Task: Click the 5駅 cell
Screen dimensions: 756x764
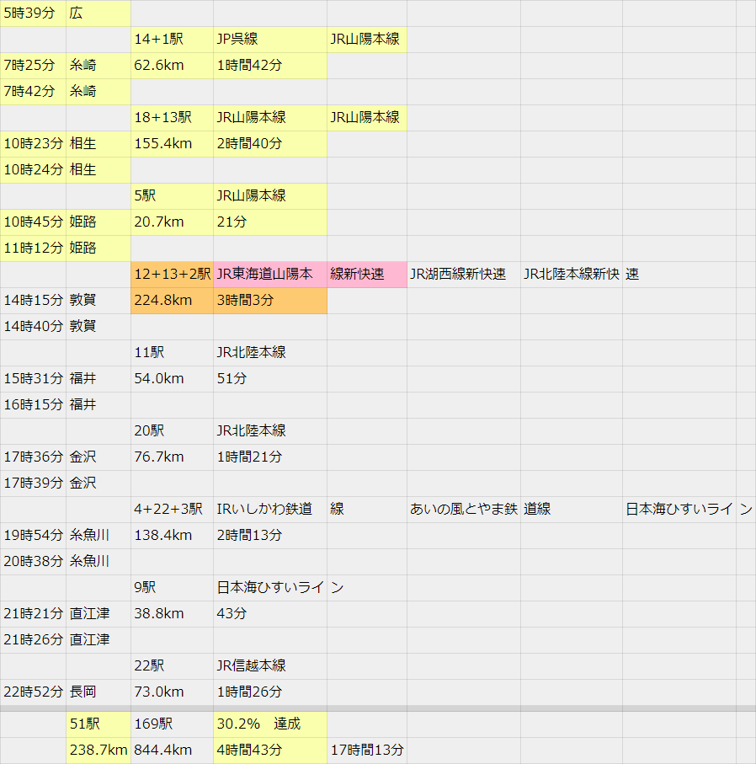Action: [172, 196]
